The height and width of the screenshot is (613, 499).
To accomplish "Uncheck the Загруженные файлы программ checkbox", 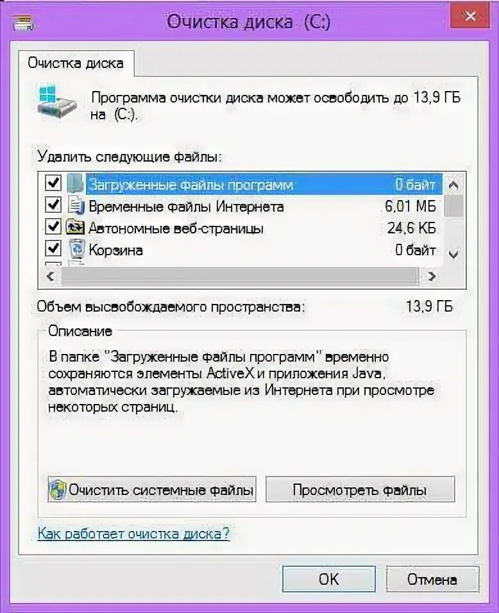I will 53,183.
